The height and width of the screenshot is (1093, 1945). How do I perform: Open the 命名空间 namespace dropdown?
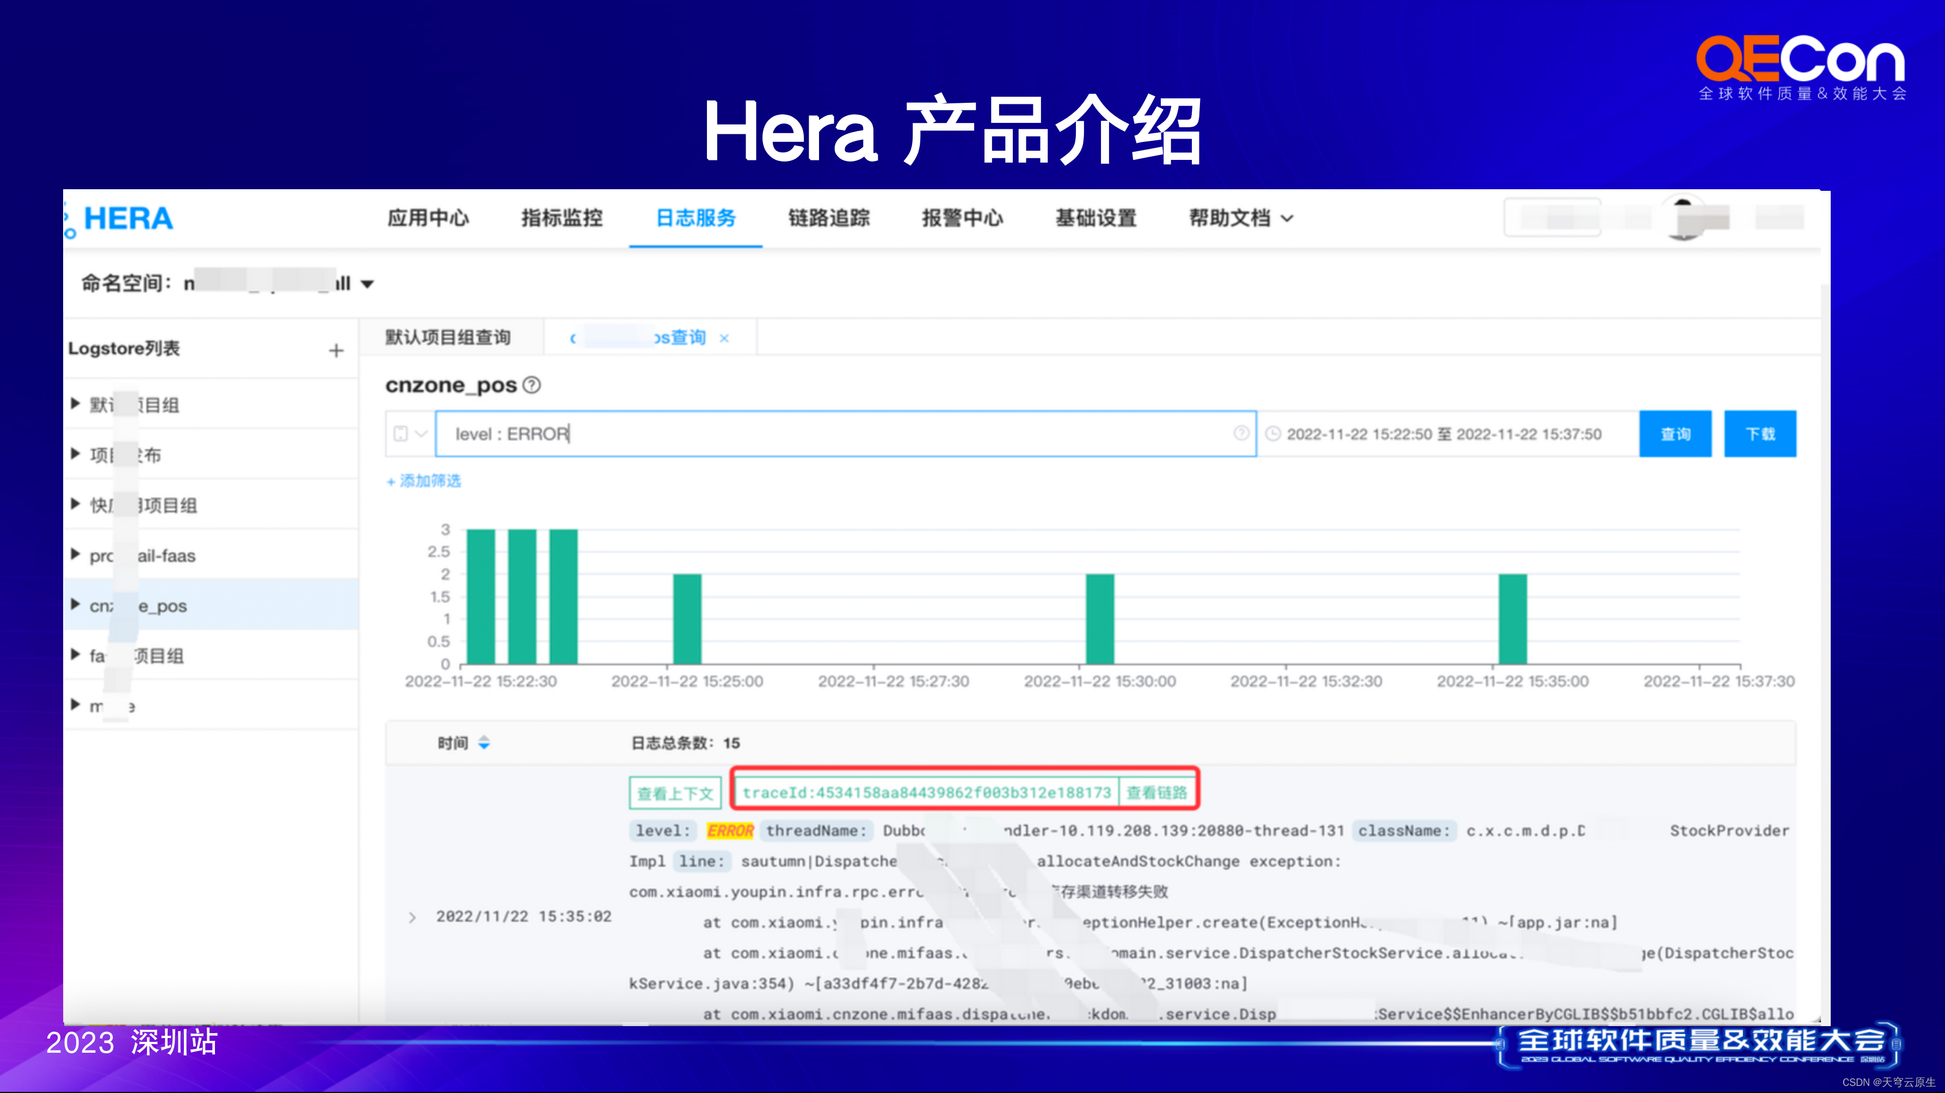point(367,284)
